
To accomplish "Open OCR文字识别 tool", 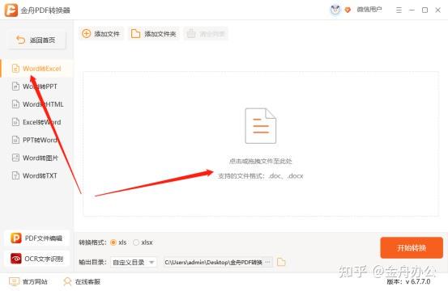I will (36, 259).
